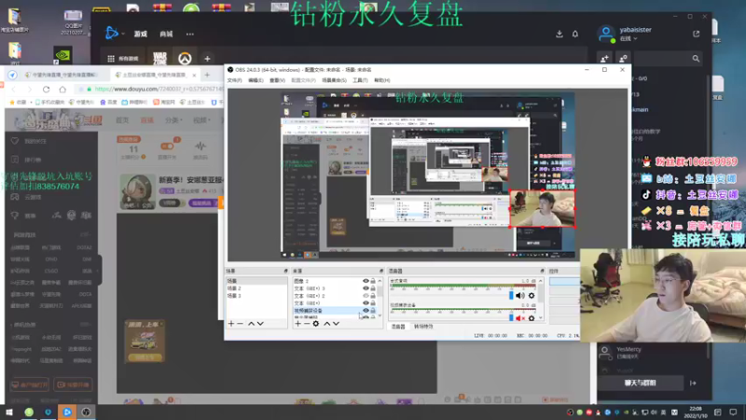The image size is (746, 420).
Task: Go to browser home page
Action: click(62, 89)
